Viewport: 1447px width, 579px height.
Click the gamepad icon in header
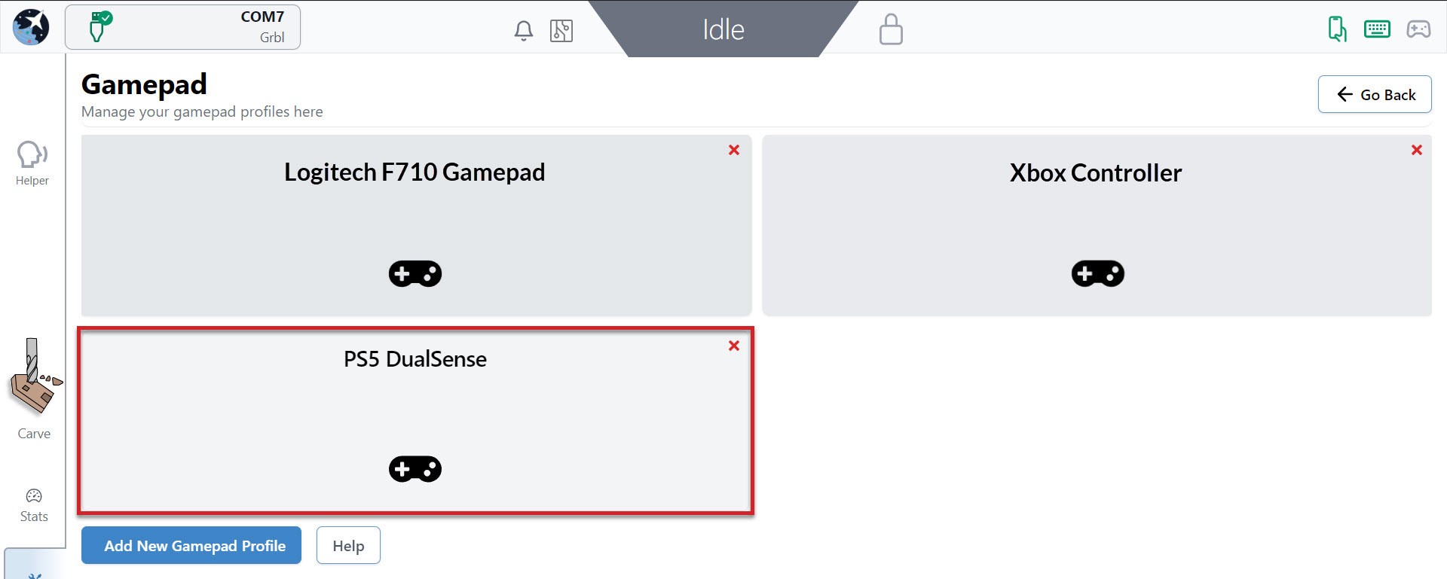coord(1418,29)
